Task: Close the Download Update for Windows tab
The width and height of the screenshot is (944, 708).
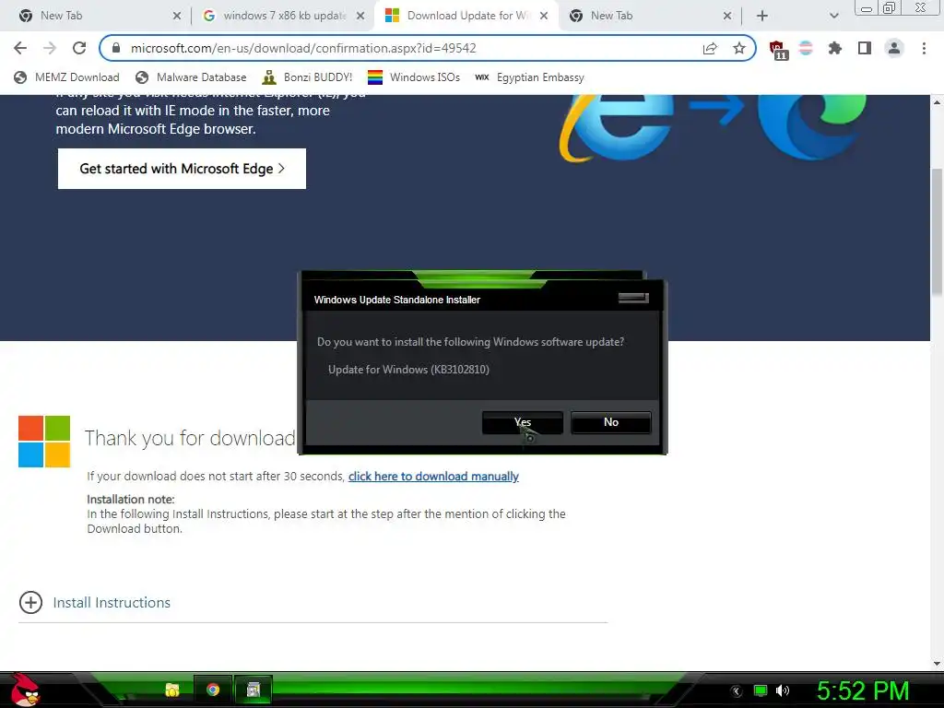Action: [544, 16]
